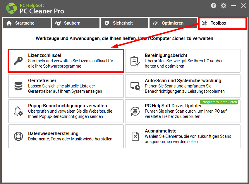Go to the Sicherheit tab
249x184 pixels.
coord(125,23)
